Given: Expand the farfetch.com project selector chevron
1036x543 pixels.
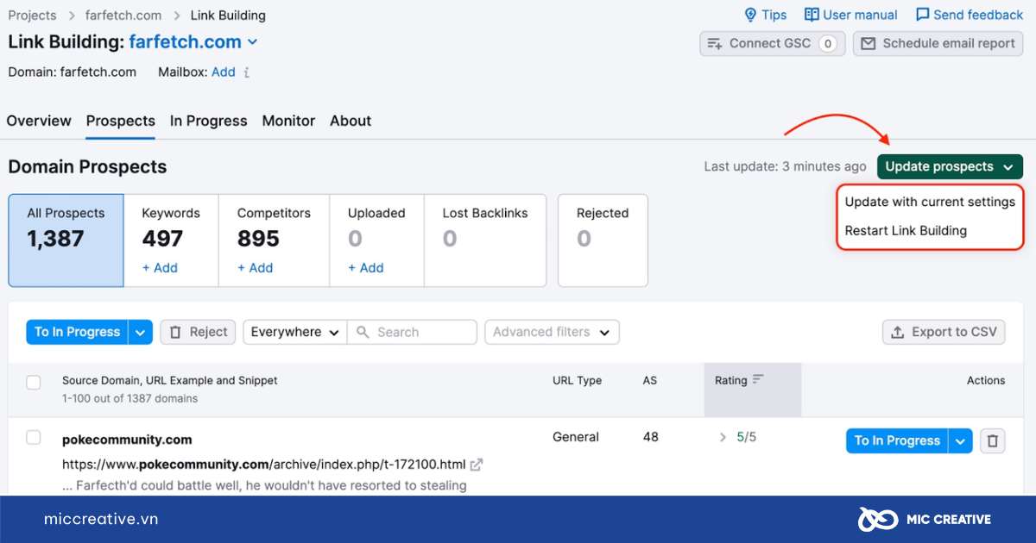Looking at the screenshot, I should 252,41.
